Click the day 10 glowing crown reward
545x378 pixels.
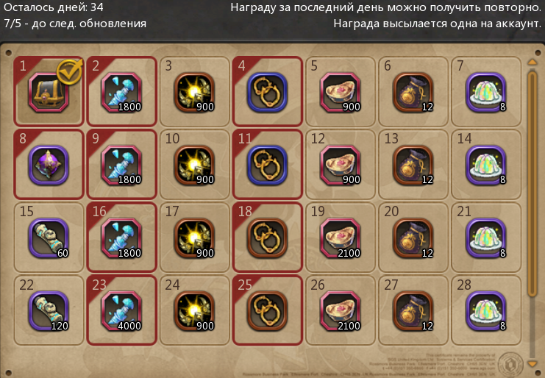pyautogui.click(x=194, y=165)
